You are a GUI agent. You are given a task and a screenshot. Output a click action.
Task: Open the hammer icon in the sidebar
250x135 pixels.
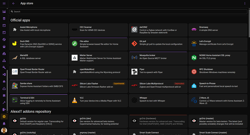pyautogui.click(x=4, y=103)
